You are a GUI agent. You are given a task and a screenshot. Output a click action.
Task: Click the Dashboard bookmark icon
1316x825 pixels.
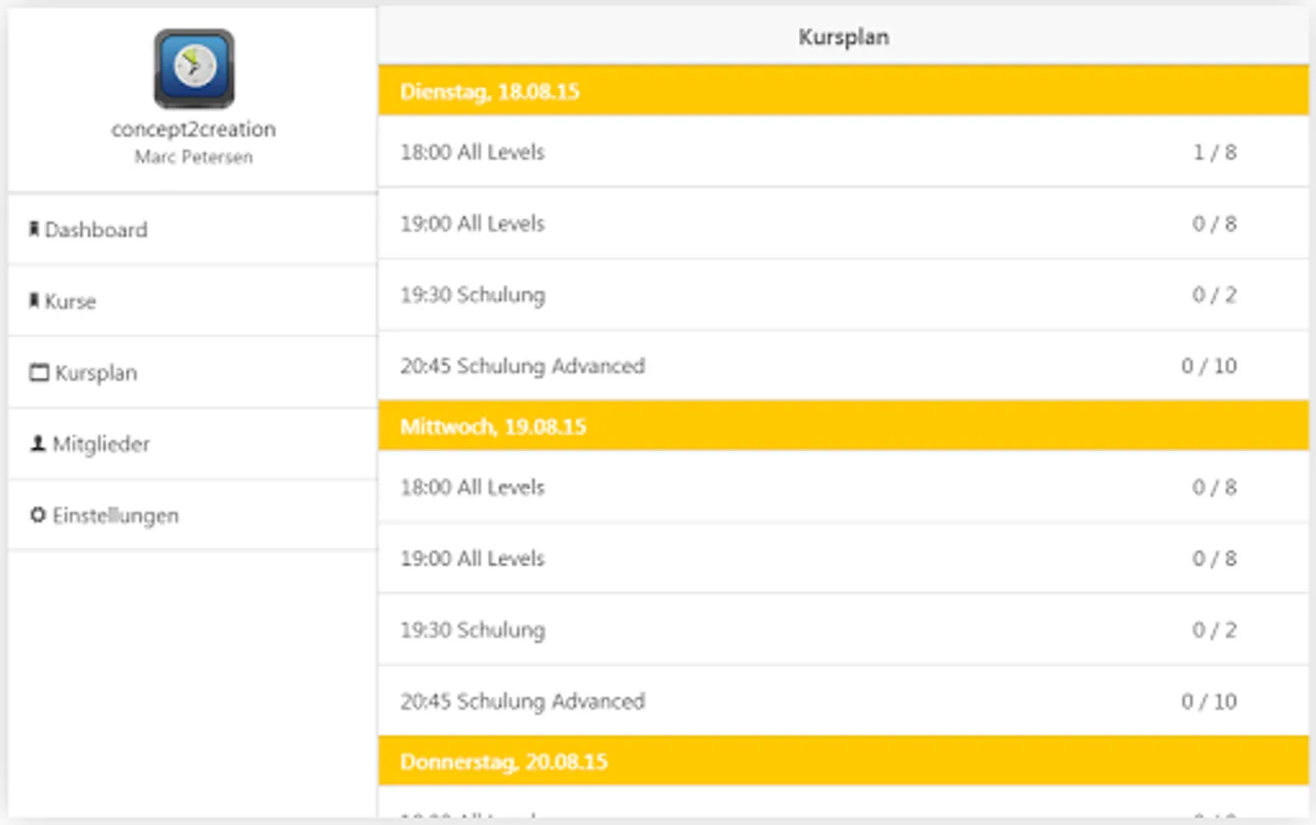pos(34,229)
